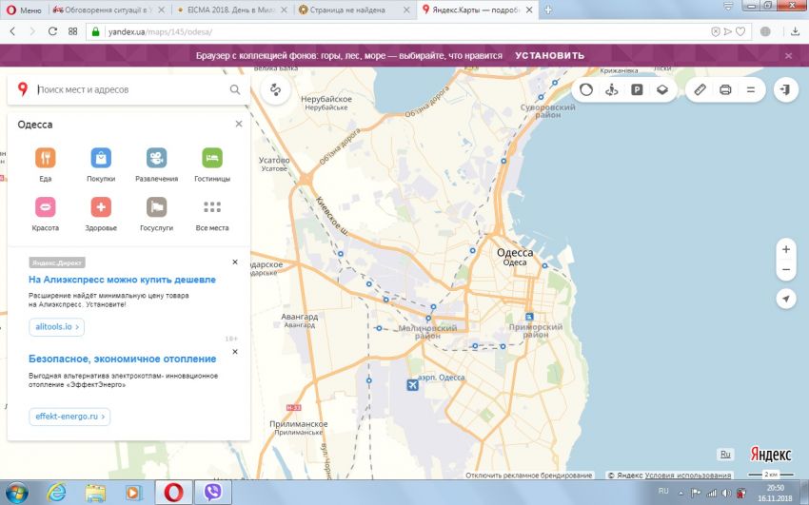The height and width of the screenshot is (505, 809).
Task: Zoom out the map with minus
Action: click(x=786, y=269)
